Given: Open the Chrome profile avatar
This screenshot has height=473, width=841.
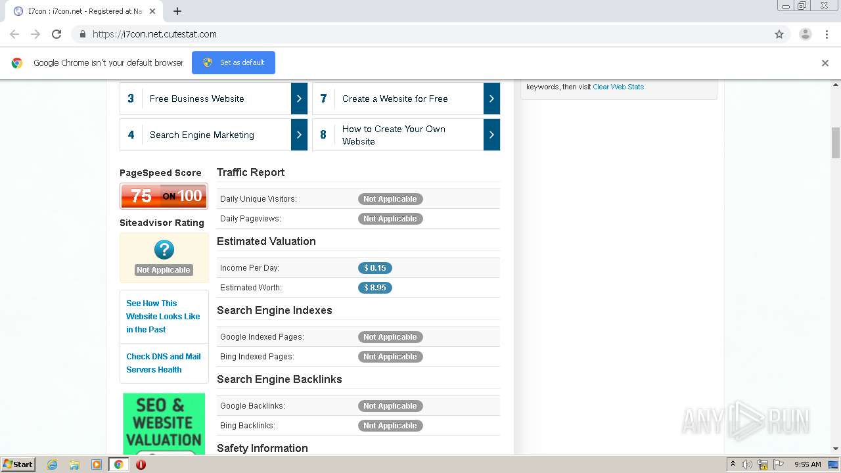Looking at the screenshot, I should click(x=806, y=34).
